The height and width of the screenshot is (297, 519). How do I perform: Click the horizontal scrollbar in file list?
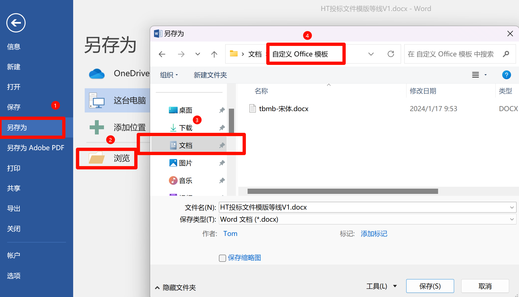343,191
